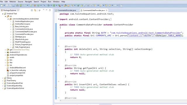
Task: Close the CommentsDataProvider.java editor tab
Action: click(106, 10)
